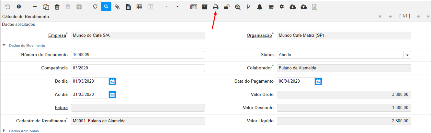The width and height of the screenshot is (431, 133).
Task: Open notifications bell icon
Action: [260, 6]
